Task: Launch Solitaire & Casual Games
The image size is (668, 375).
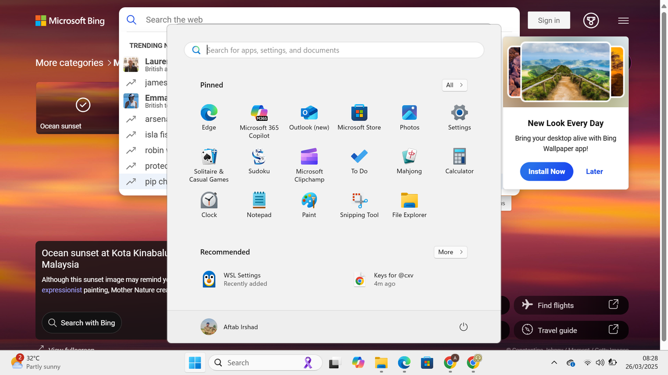Action: (209, 165)
